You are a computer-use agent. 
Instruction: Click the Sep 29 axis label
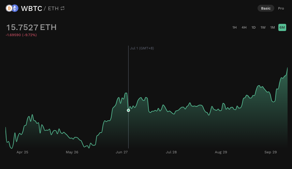pos(271,152)
